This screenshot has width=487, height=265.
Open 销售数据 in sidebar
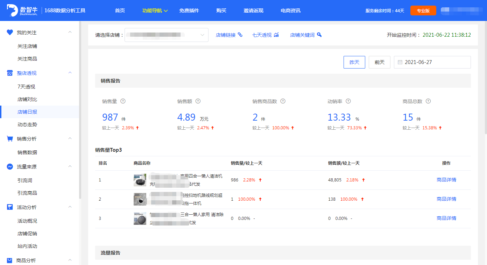pyautogui.click(x=27, y=152)
